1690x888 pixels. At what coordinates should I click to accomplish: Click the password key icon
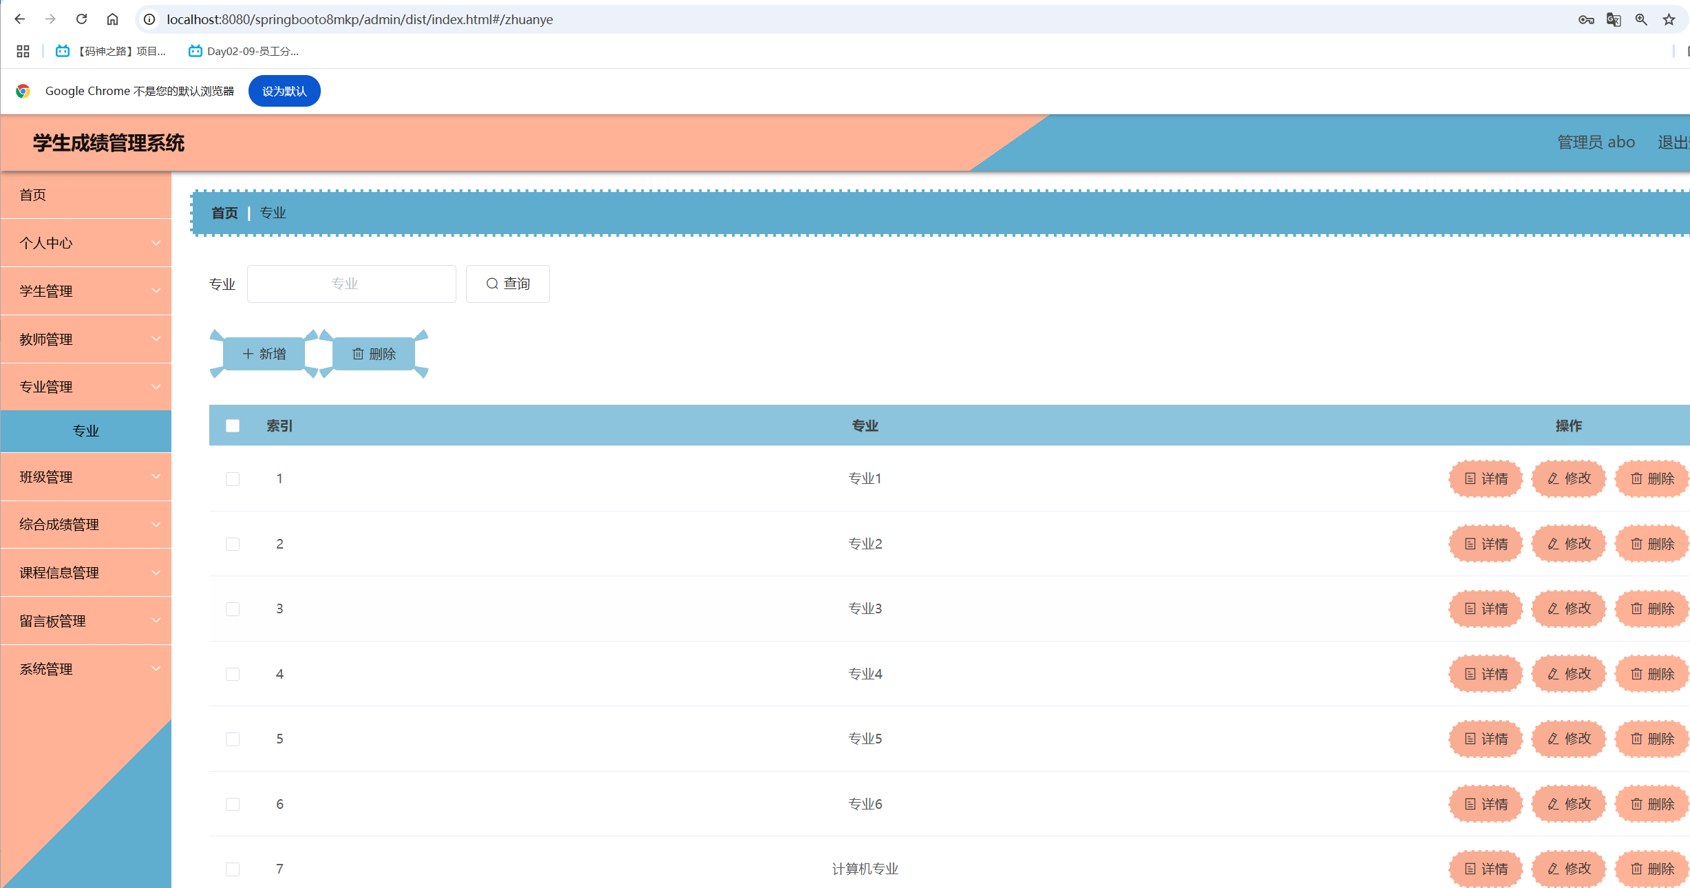tap(1586, 19)
